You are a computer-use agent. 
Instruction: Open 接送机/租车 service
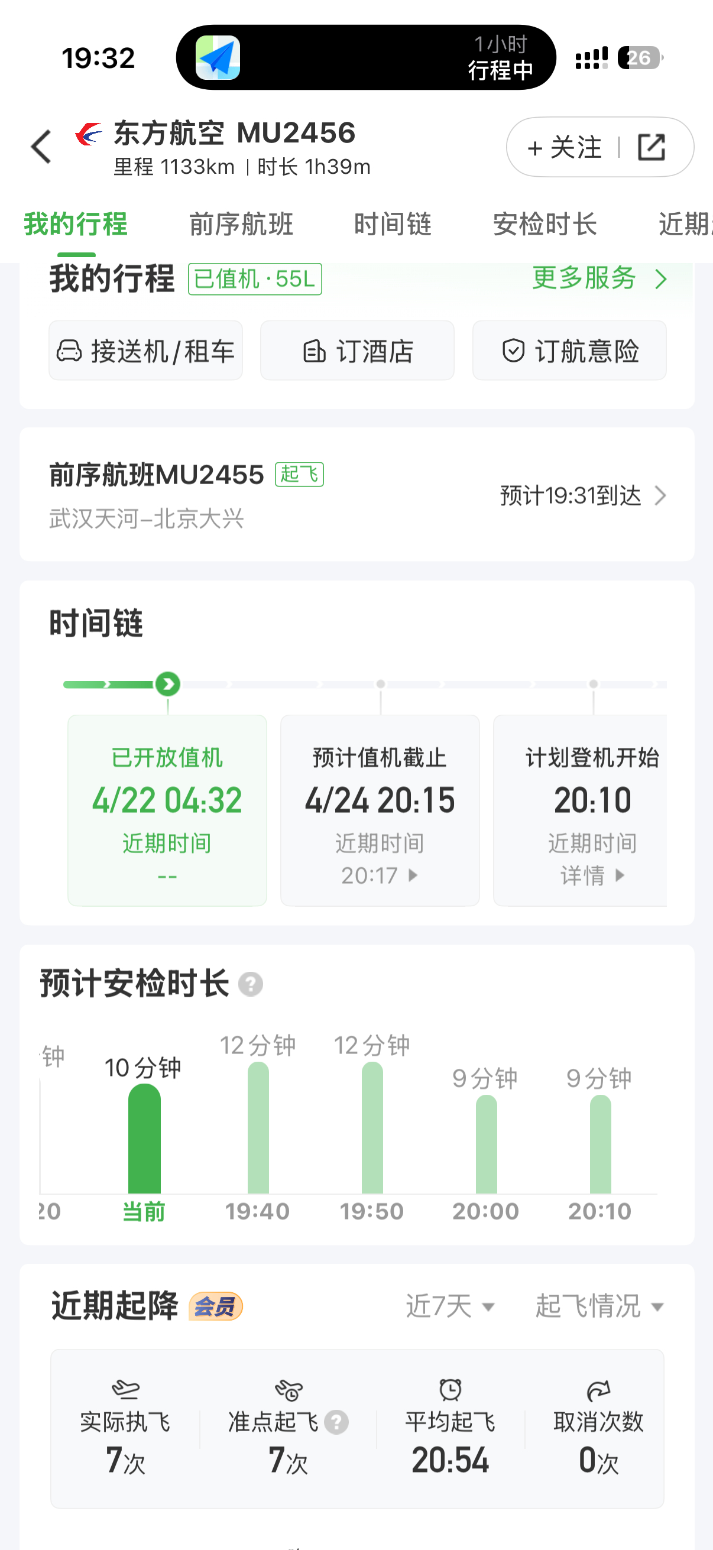[x=145, y=351]
